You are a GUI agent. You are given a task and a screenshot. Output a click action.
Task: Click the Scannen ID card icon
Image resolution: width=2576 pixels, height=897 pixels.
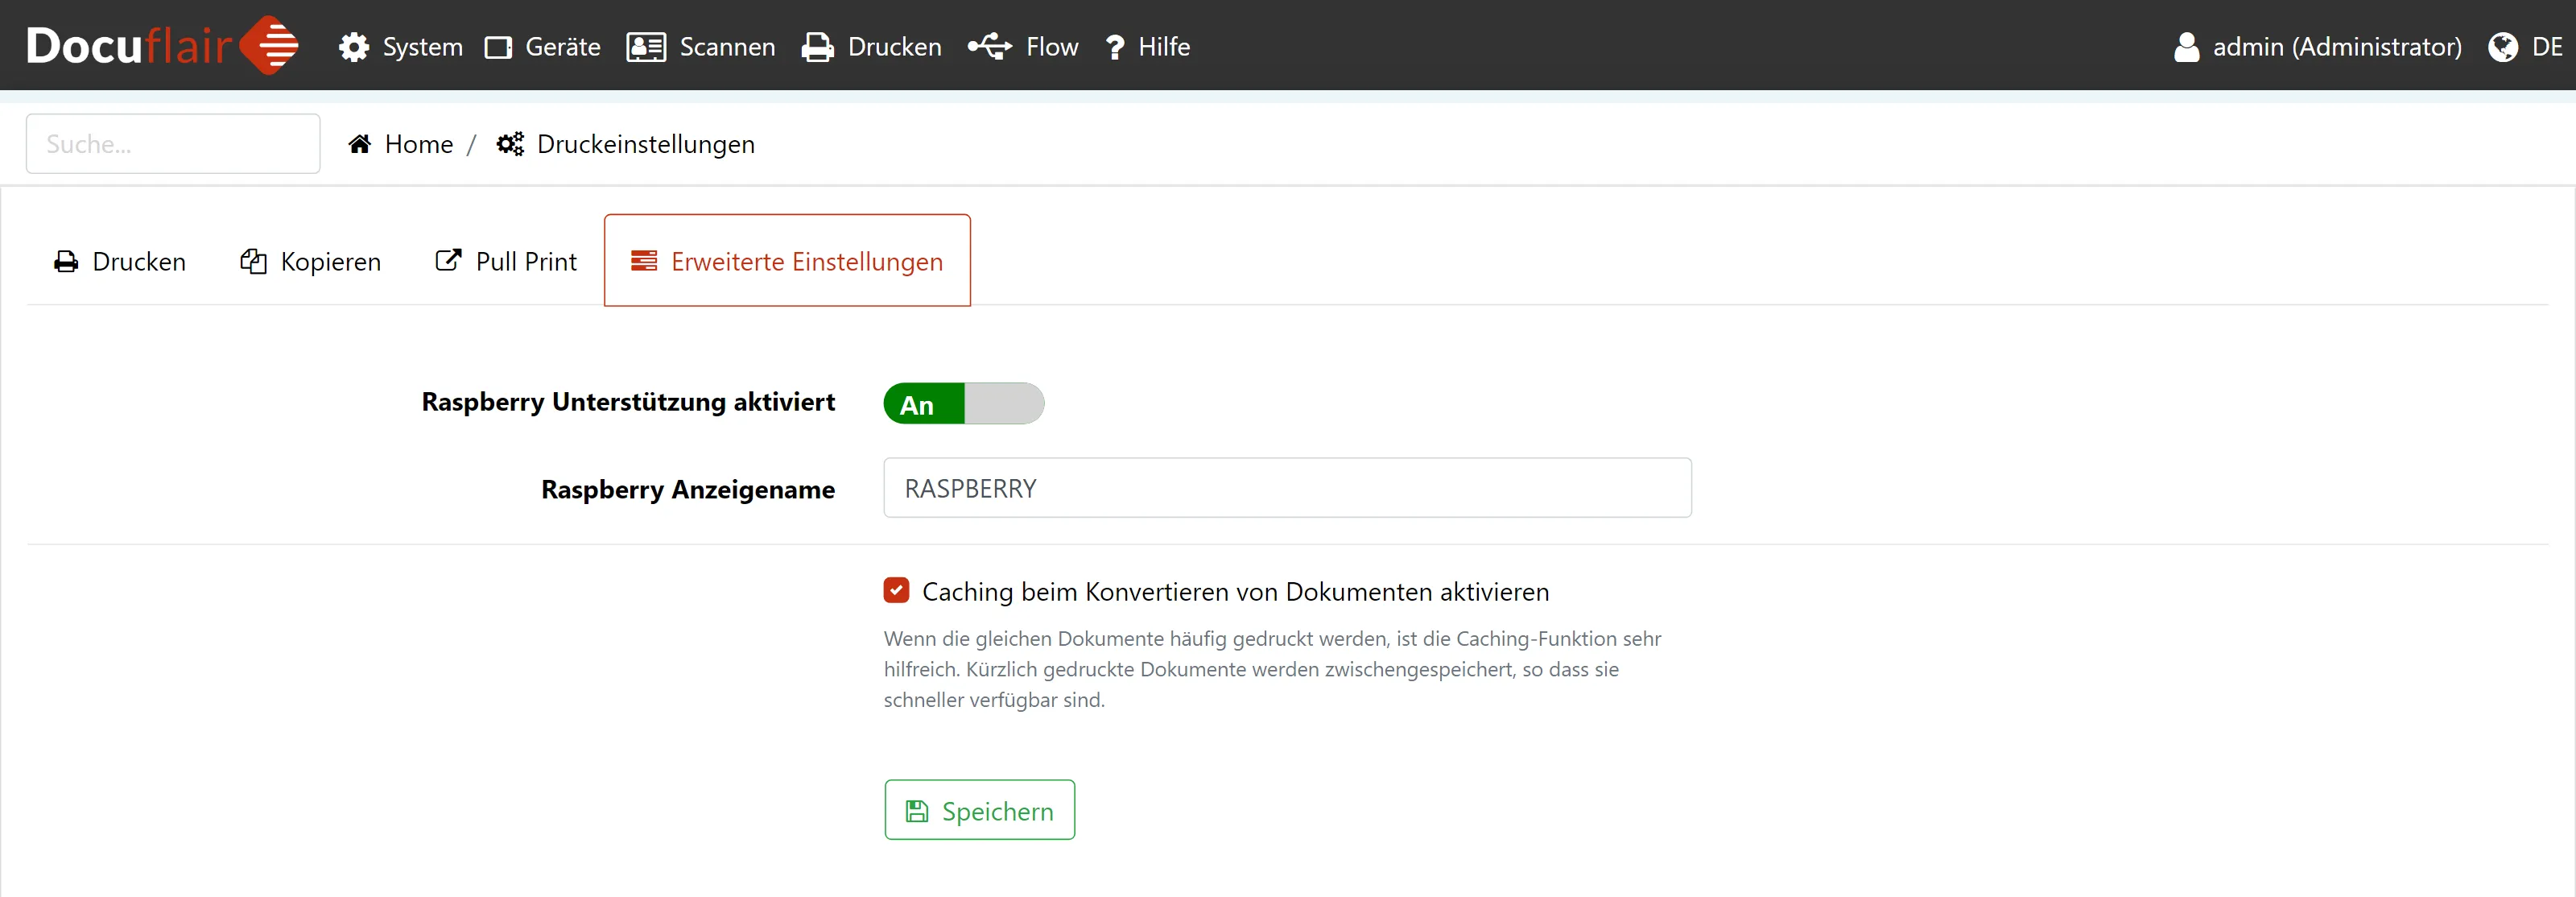pos(646,47)
